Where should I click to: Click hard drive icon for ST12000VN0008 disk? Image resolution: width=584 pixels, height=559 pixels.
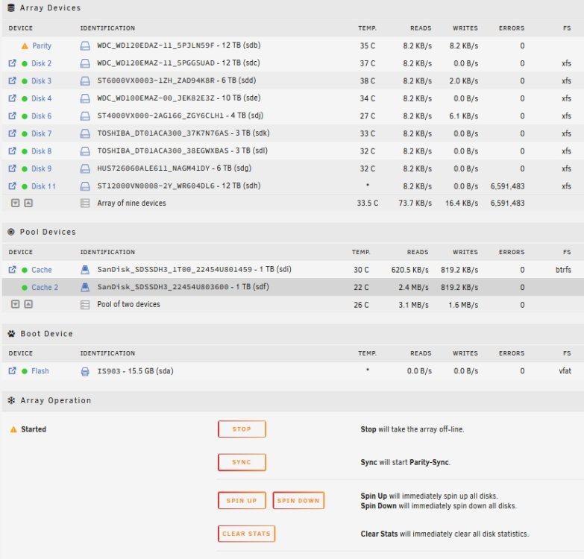(x=85, y=186)
